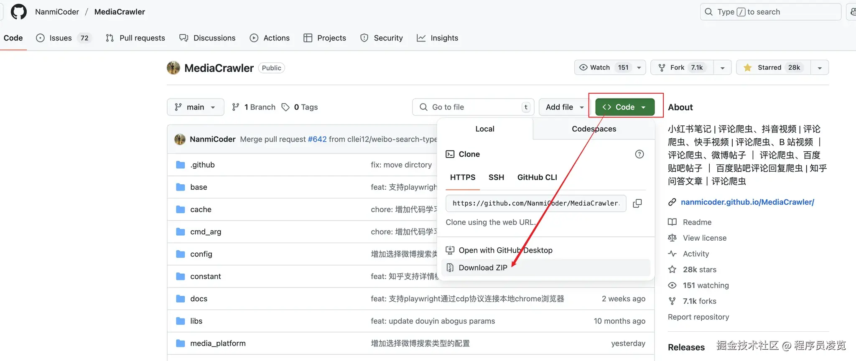
Task: Focus the Type / to search box
Action: click(x=770, y=12)
